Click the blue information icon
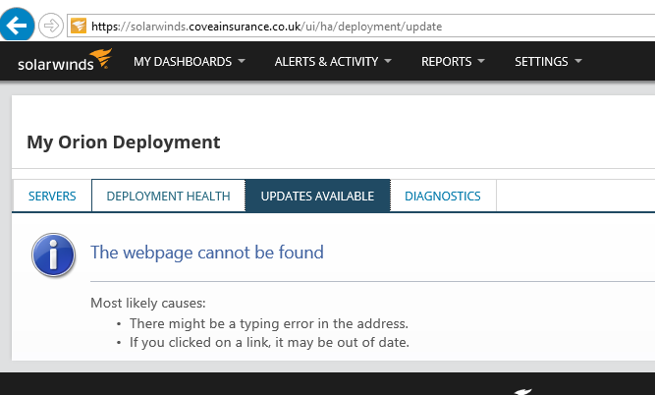 53,254
